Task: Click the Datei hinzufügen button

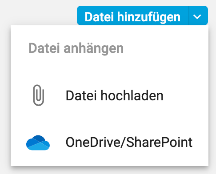Action: point(133,16)
